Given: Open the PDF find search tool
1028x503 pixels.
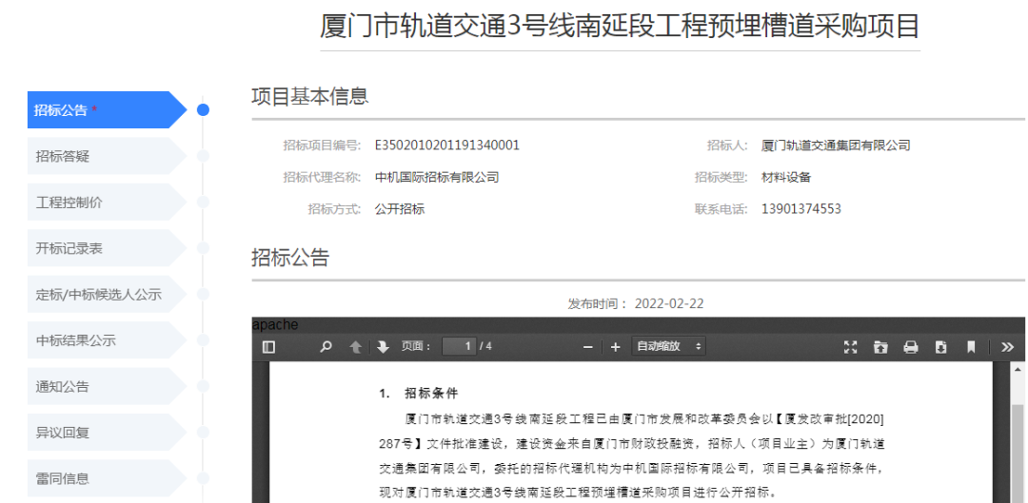Looking at the screenshot, I should click(326, 347).
